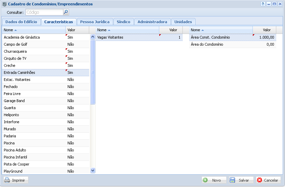Sort right grid by Nome column header
Screen dimensions: 285x187
pos(220,30)
